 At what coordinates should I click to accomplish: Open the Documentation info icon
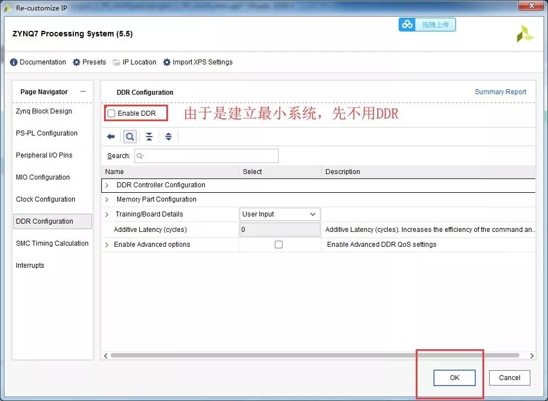click(x=14, y=62)
